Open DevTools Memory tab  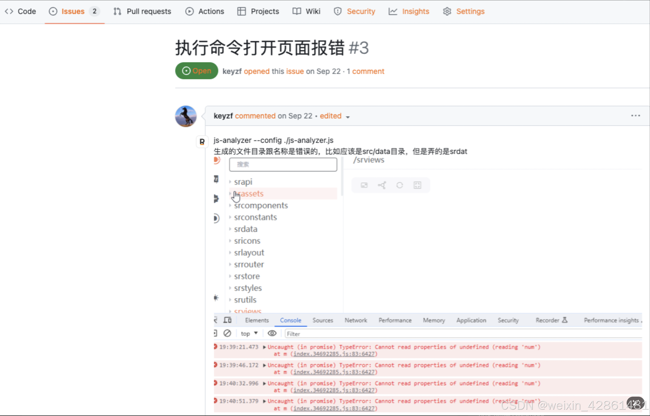pos(434,320)
